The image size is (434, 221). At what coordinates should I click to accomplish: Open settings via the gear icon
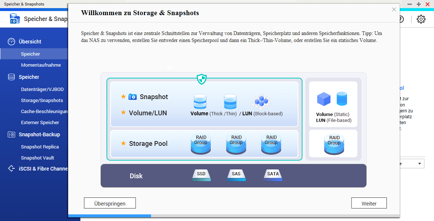(x=421, y=19)
